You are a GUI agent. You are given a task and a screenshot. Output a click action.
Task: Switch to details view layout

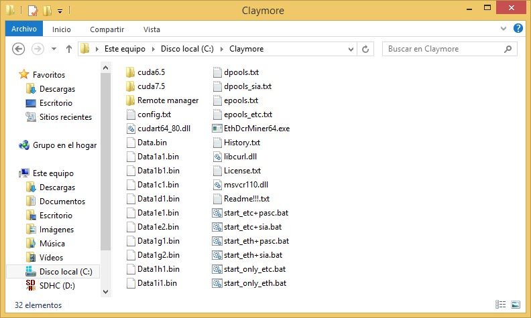pyautogui.click(x=501, y=305)
